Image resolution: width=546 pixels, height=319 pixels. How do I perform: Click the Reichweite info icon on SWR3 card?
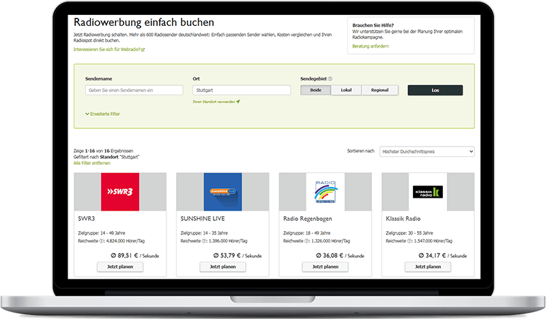point(101,241)
